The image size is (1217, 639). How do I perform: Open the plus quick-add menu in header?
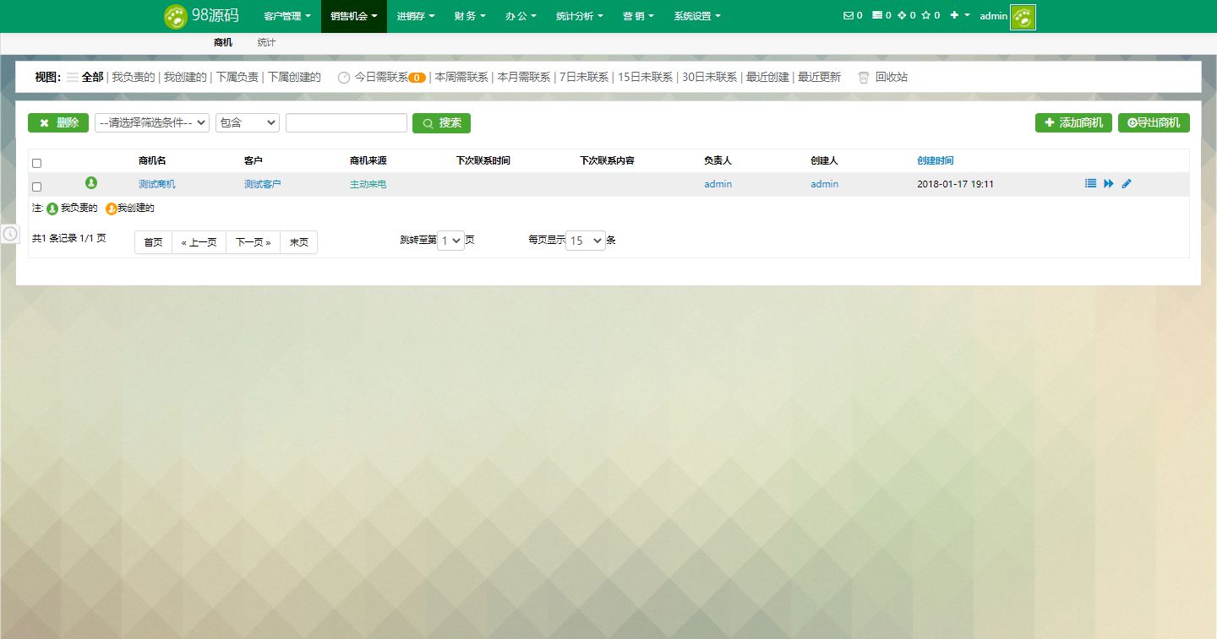coord(958,15)
